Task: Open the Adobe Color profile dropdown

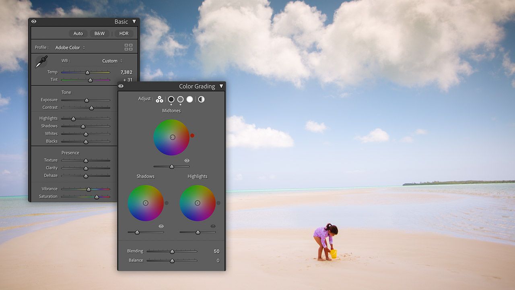Action: coord(70,48)
